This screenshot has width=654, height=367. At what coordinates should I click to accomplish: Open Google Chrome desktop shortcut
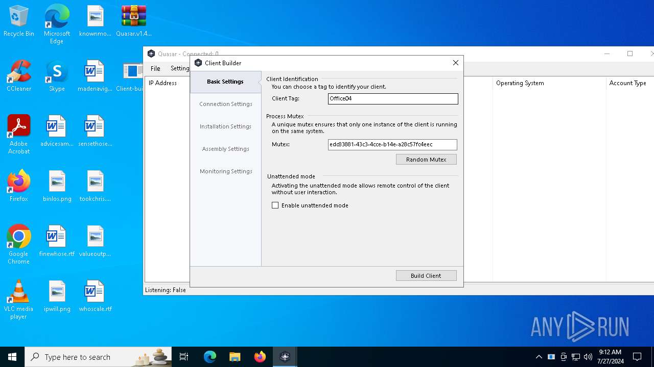pos(19,245)
